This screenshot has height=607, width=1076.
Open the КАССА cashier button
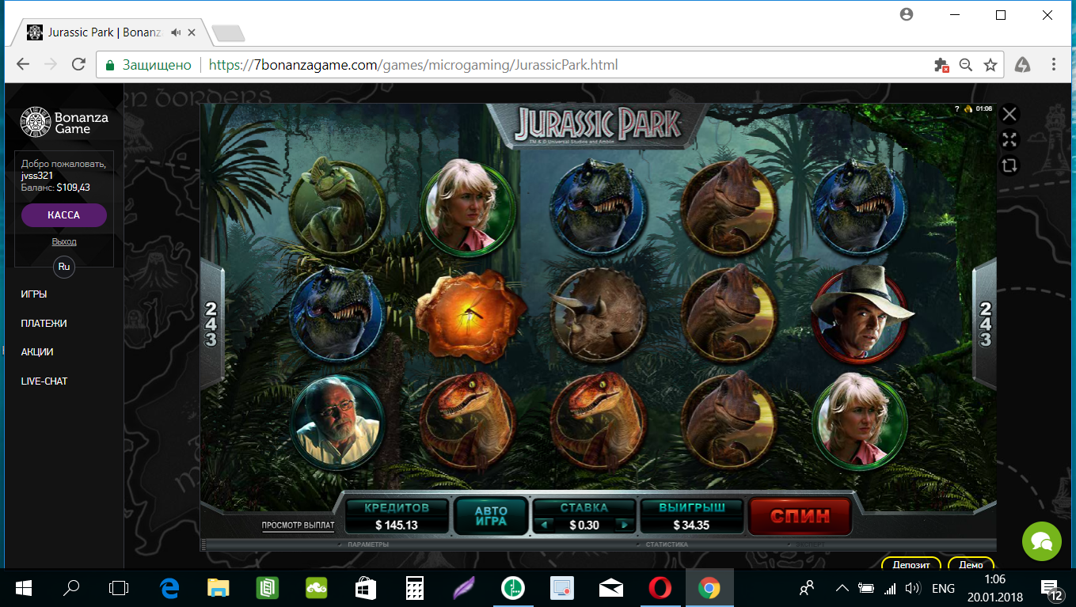[x=64, y=214]
